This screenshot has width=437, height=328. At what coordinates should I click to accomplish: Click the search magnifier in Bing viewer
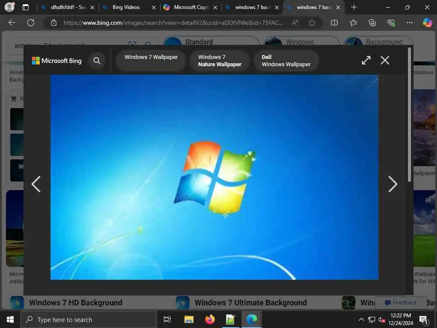(x=97, y=61)
